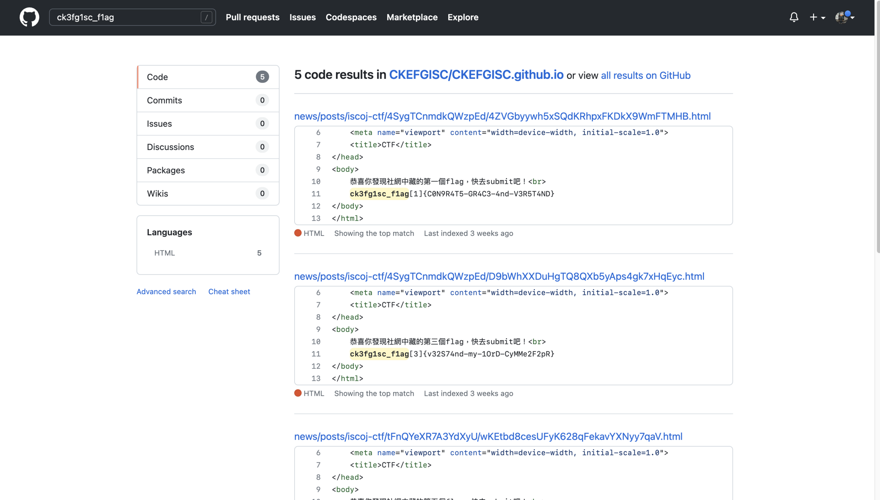Image resolution: width=880 pixels, height=500 pixels.
Task: Click the Languages heading
Action: pyautogui.click(x=169, y=232)
